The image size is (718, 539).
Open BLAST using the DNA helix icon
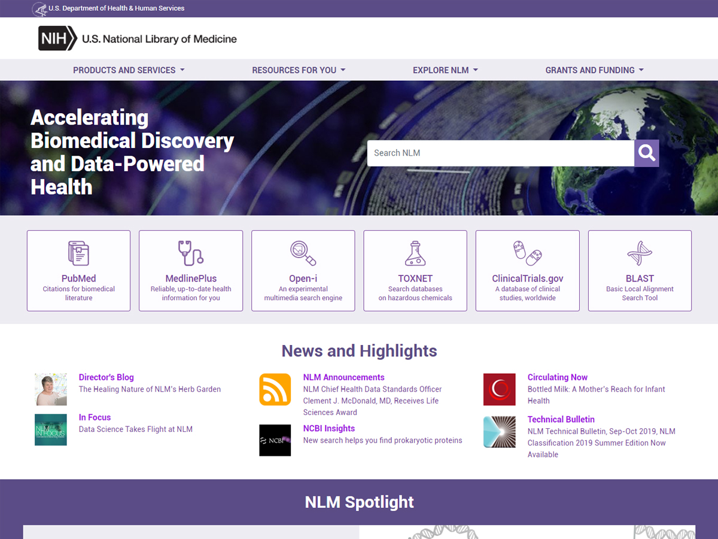pyautogui.click(x=640, y=253)
